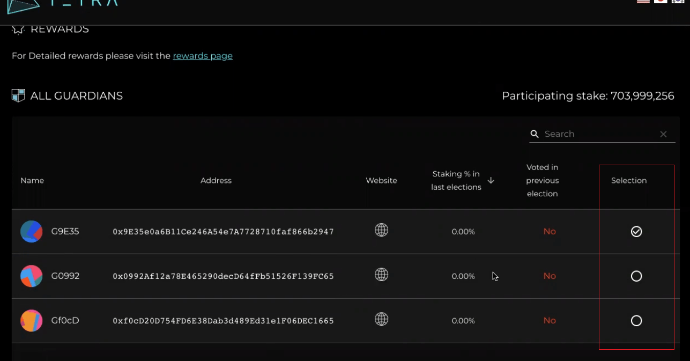Click the Address column header
The width and height of the screenshot is (690, 361).
216,181
